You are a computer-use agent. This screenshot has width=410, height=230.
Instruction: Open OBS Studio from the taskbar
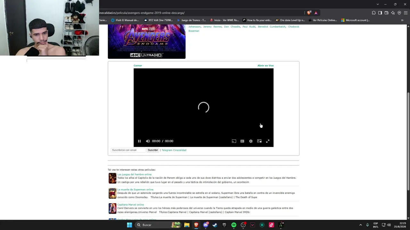point(243,225)
